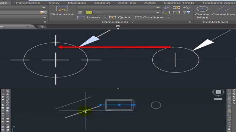Click the zigzag Jog Line icon
Image resolution: width=236 pixels, height=132 pixels.
pyautogui.click(x=187, y=7)
